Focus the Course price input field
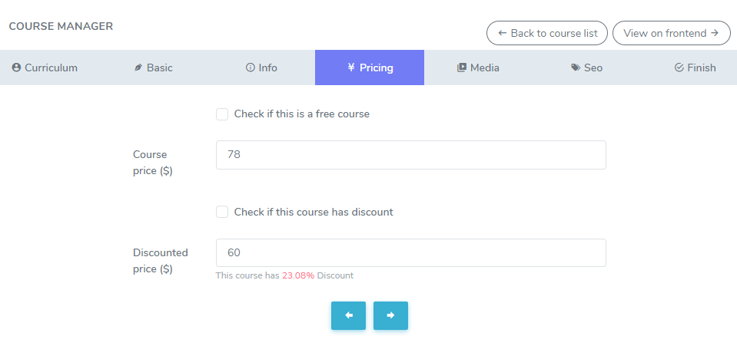Viewport: 737px width, 346px height. pos(410,155)
